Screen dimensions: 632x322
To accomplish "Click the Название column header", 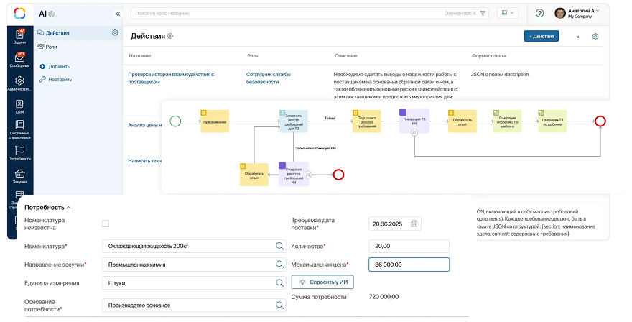I will click(140, 55).
